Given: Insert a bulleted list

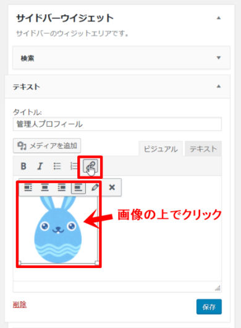Looking at the screenshot, I should tap(57, 166).
